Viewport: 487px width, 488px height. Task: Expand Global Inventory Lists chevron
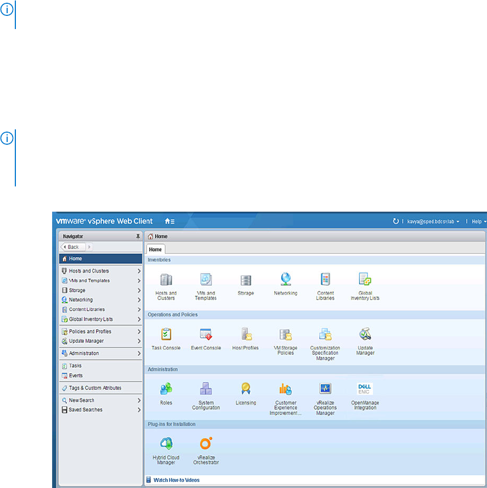[139, 319]
